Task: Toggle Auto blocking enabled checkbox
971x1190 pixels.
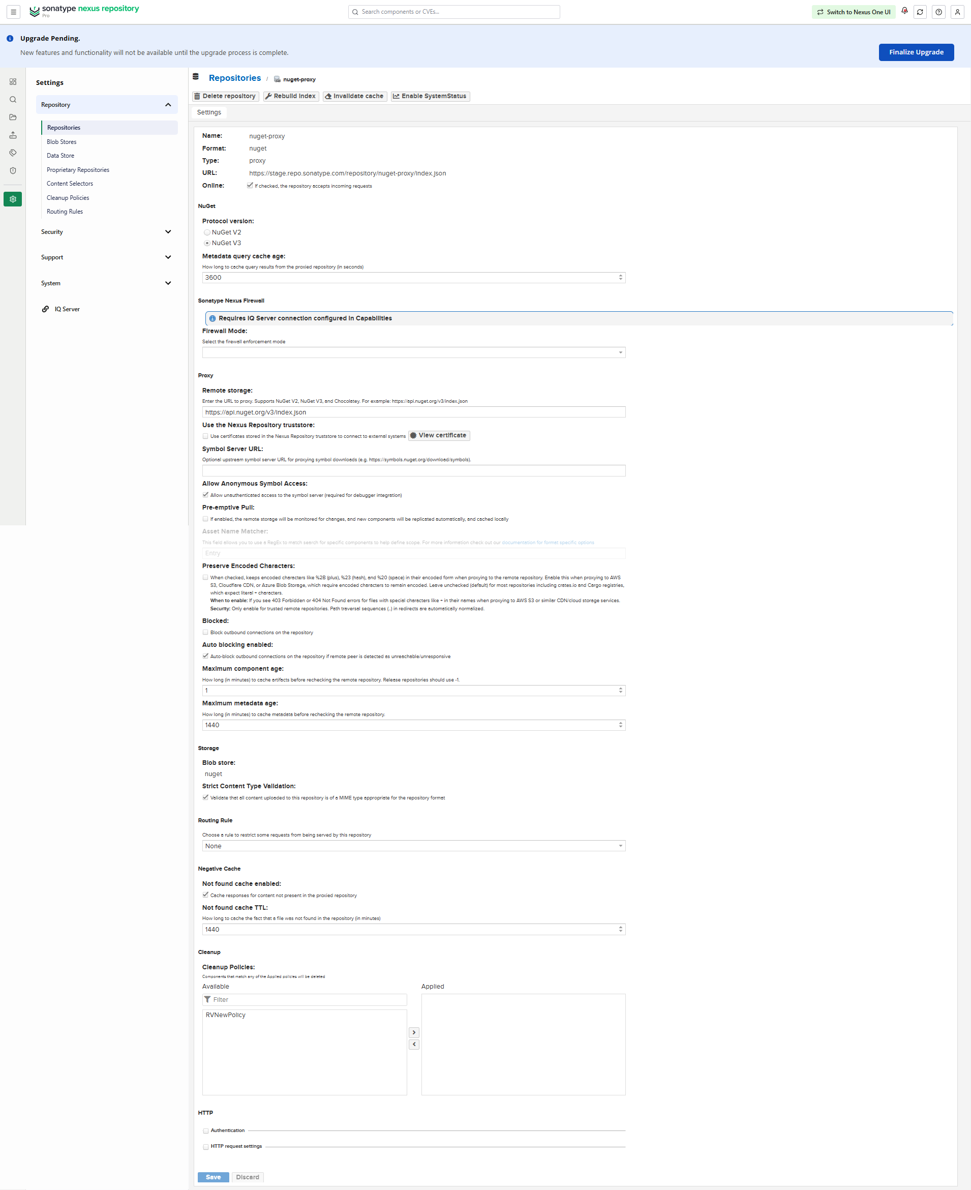Action: [x=205, y=656]
